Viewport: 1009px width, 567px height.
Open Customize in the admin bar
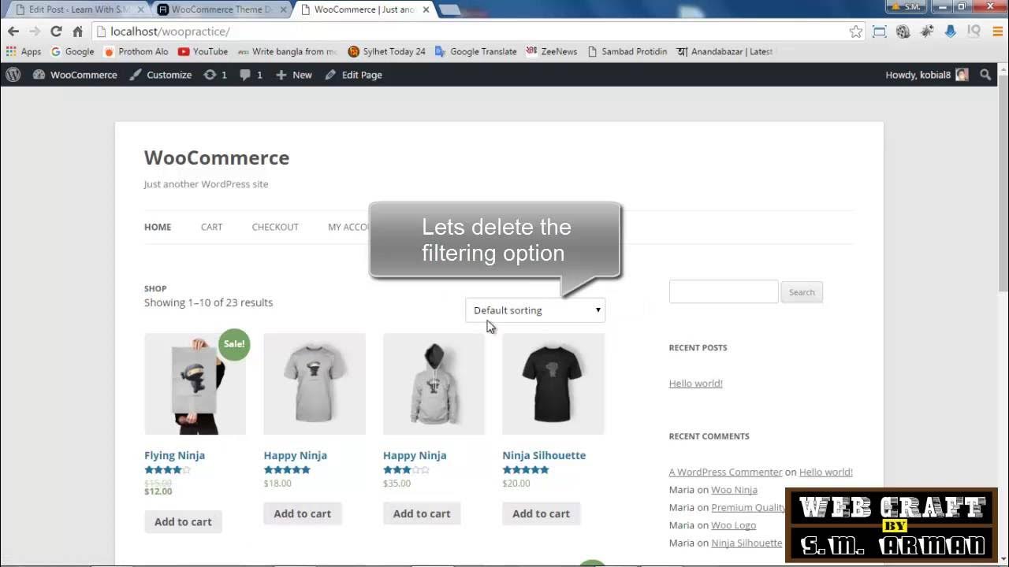click(x=161, y=75)
